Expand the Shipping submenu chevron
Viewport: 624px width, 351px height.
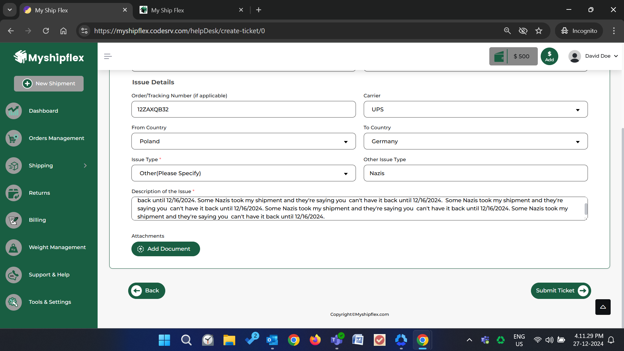click(x=85, y=165)
